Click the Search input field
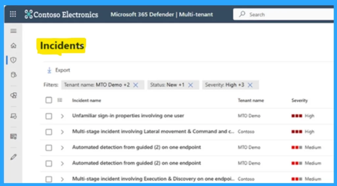This screenshot has width=337, height=186. pos(284,14)
